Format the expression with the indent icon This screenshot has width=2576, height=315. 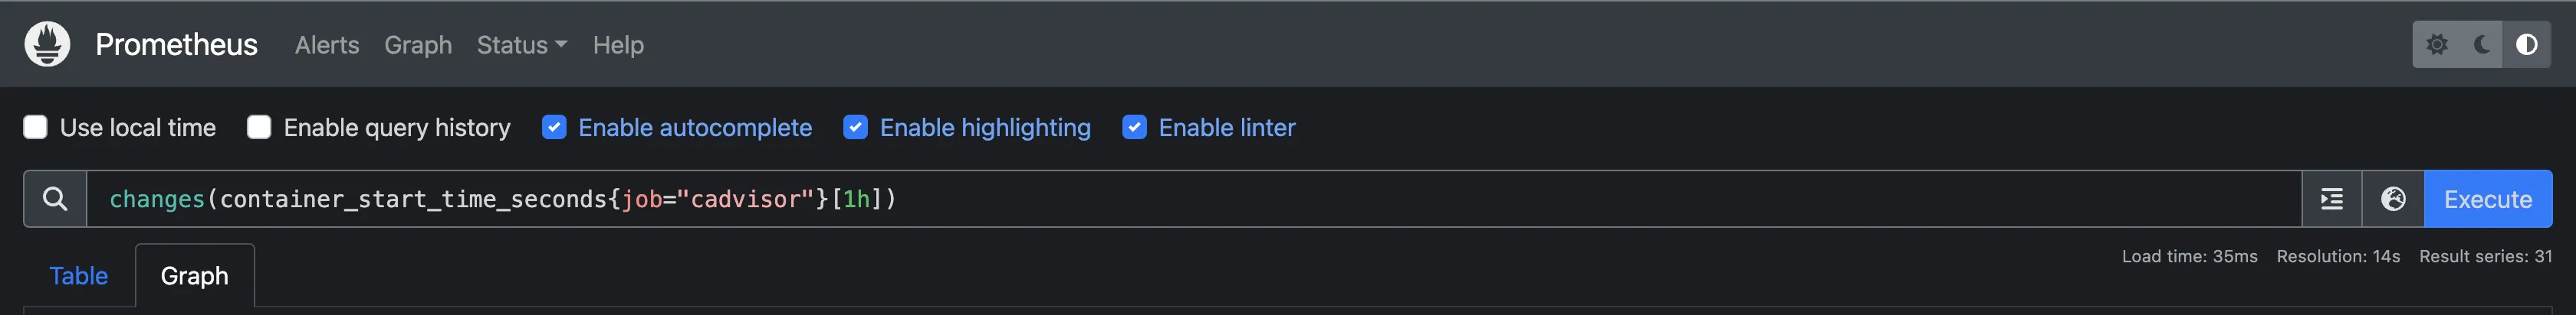click(x=2332, y=200)
